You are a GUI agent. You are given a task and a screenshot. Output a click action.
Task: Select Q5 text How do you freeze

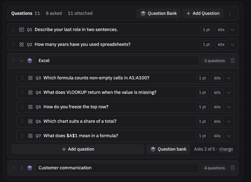76,107
